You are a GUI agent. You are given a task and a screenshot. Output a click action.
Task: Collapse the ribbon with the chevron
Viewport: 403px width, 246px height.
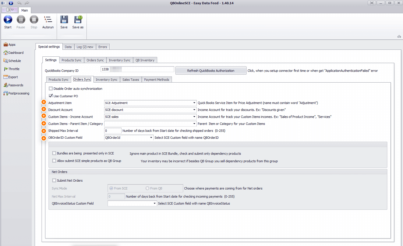coord(399,37)
